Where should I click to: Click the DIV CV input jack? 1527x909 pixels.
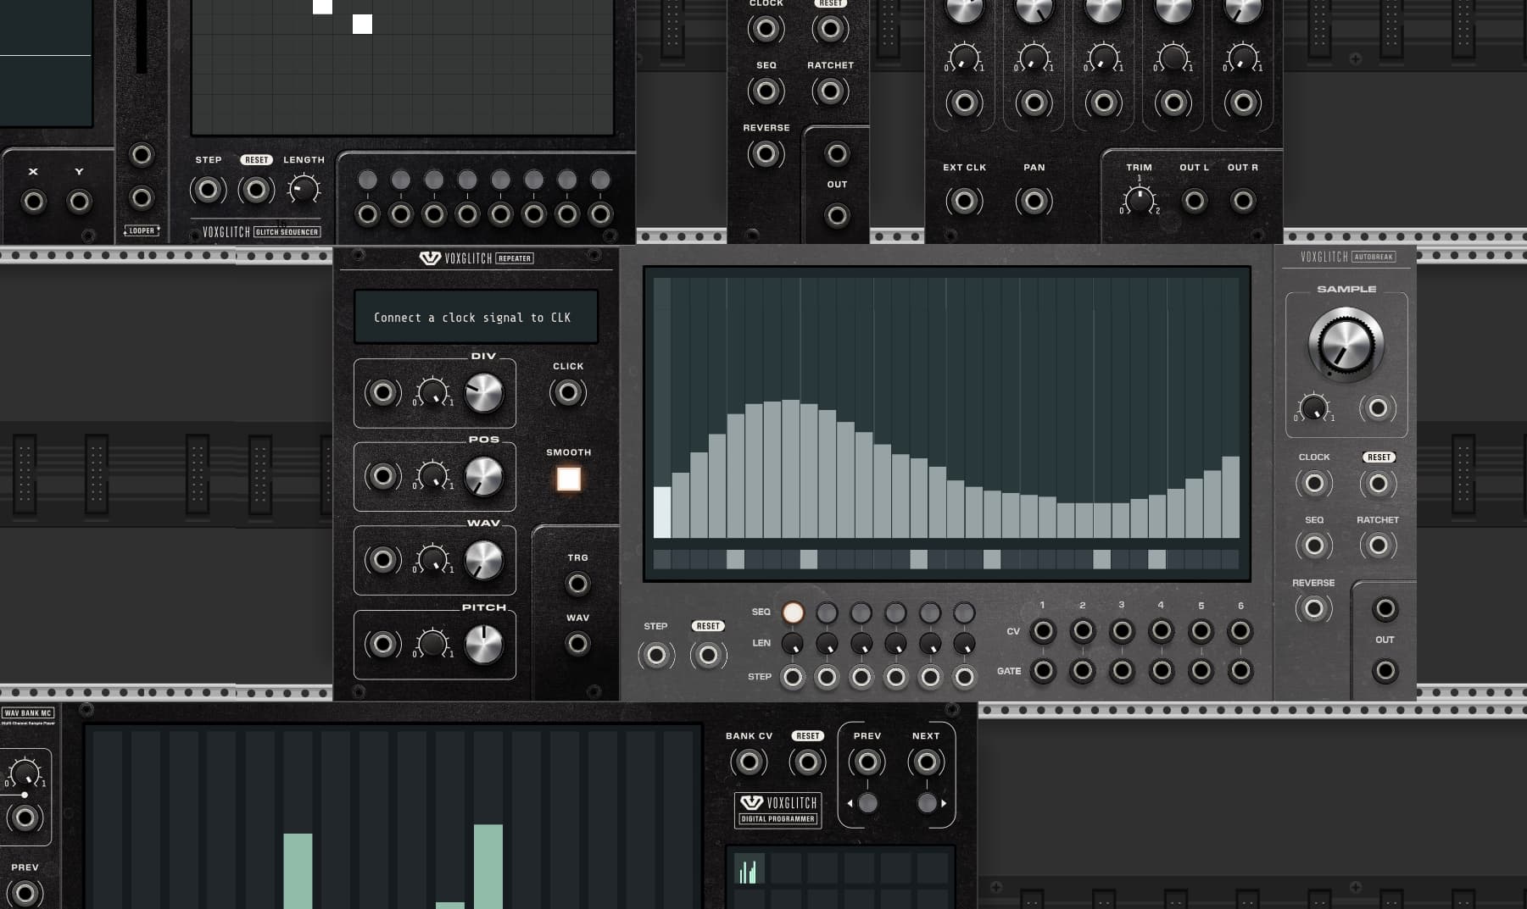tap(382, 393)
